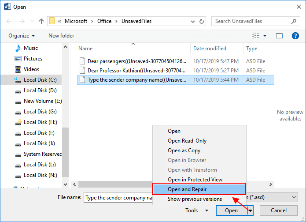This screenshot has height=222, width=306.
Task: Select Local Disk (D:) drive
Action: point(40,90)
